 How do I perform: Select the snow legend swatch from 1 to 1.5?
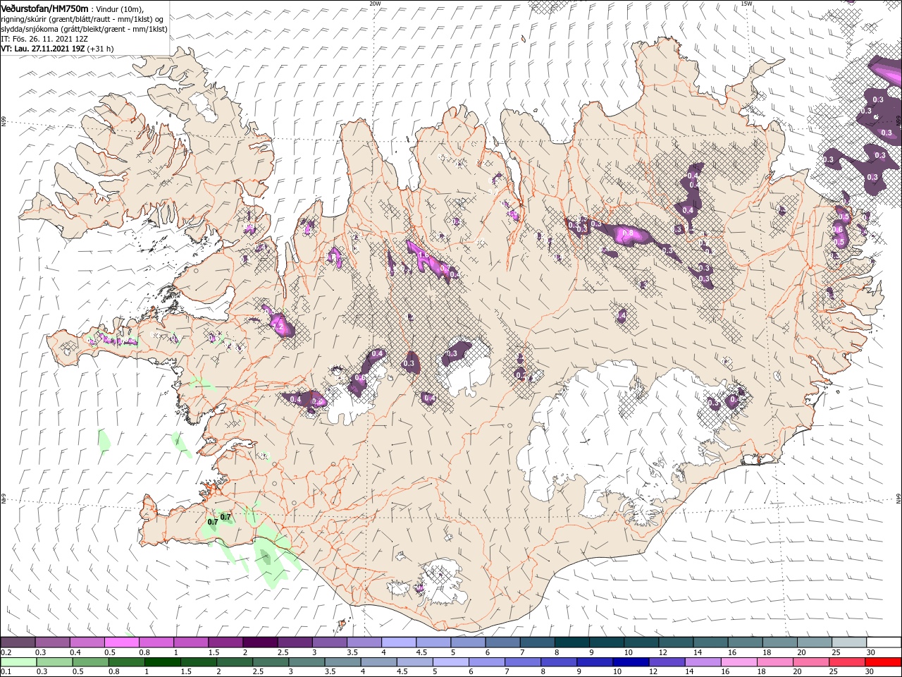[x=191, y=642]
